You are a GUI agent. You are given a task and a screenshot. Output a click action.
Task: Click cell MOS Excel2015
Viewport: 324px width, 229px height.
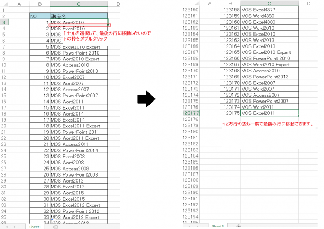[x=79, y=199]
